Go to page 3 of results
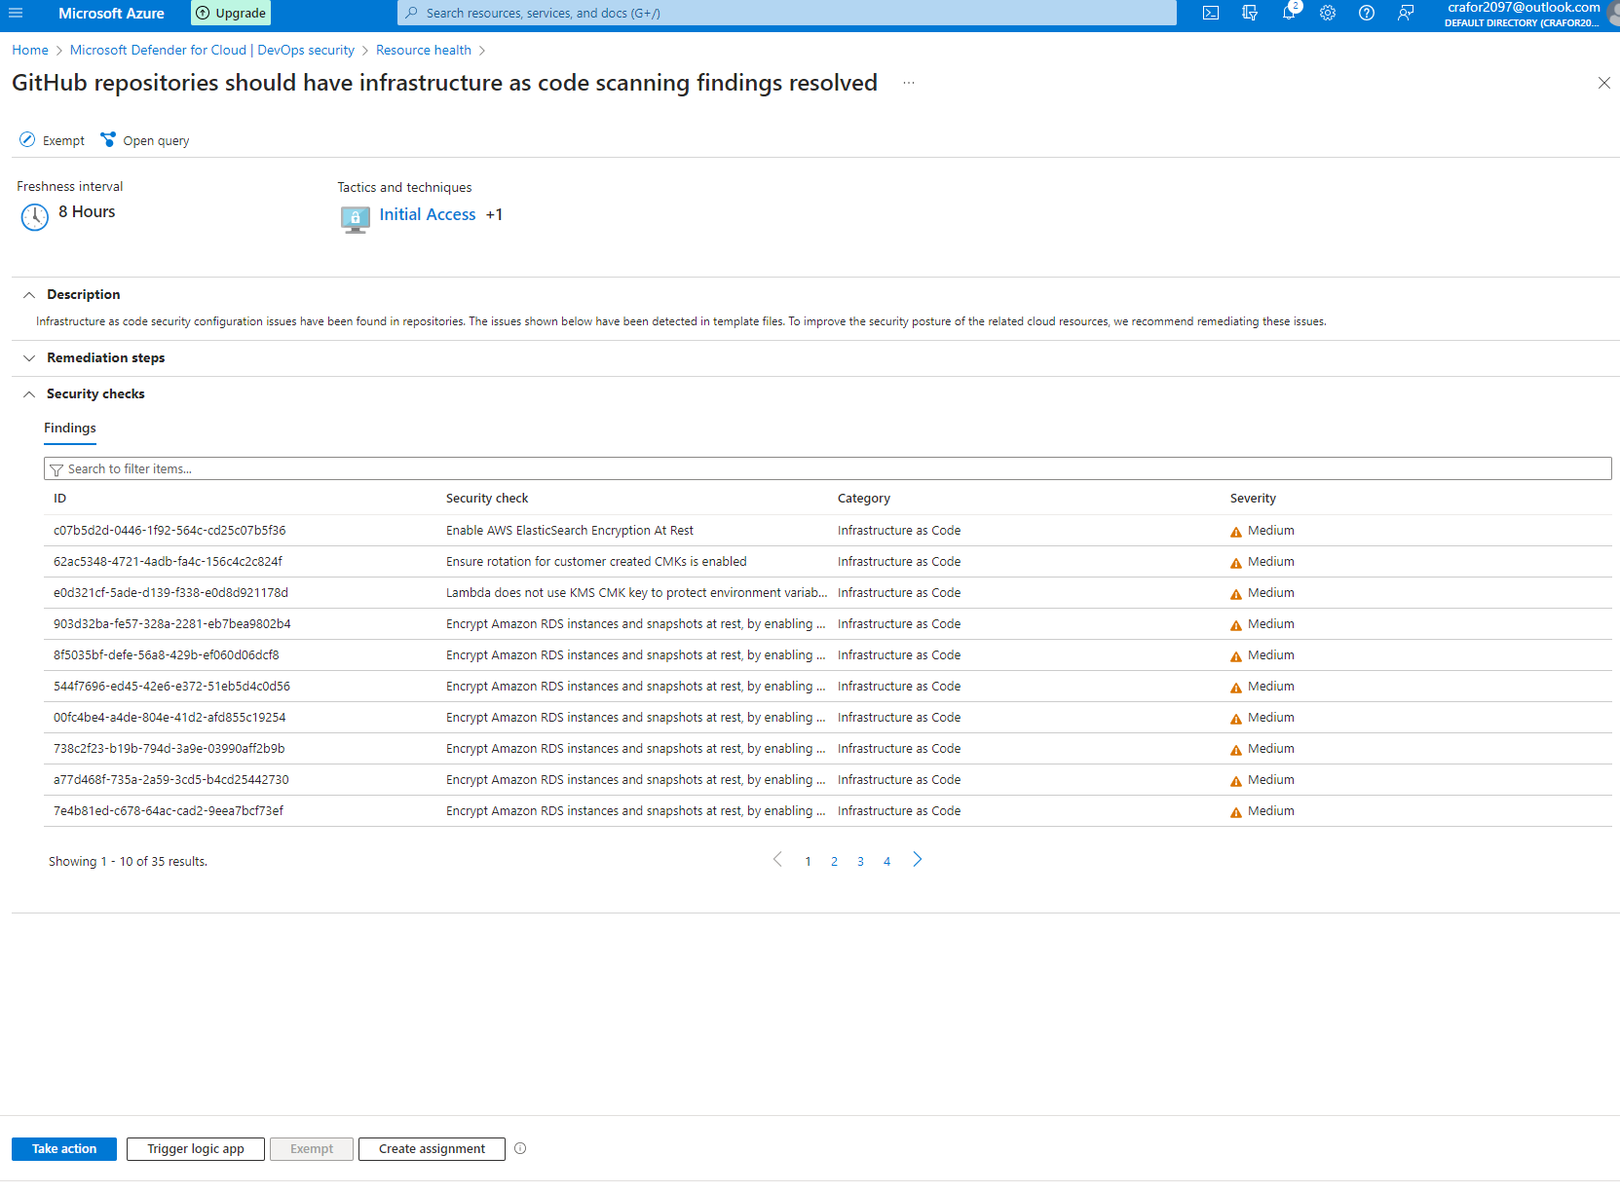This screenshot has height=1193, width=1620. [x=860, y=862]
